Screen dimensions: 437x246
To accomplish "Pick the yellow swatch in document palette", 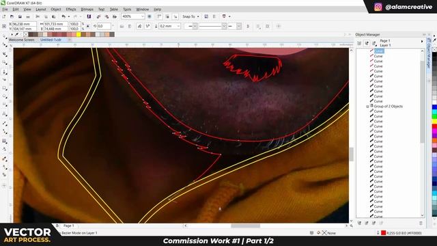I will tap(79, 34).
